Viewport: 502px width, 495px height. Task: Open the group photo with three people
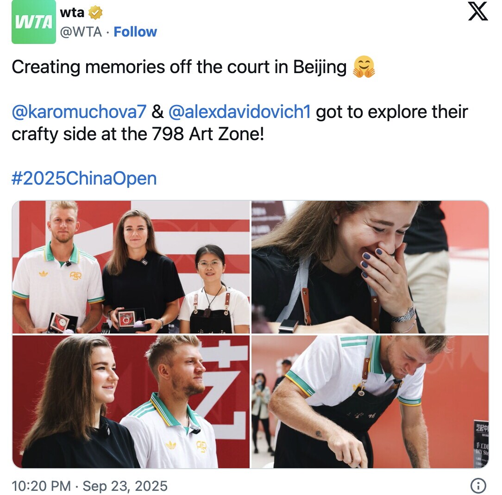coord(131,267)
